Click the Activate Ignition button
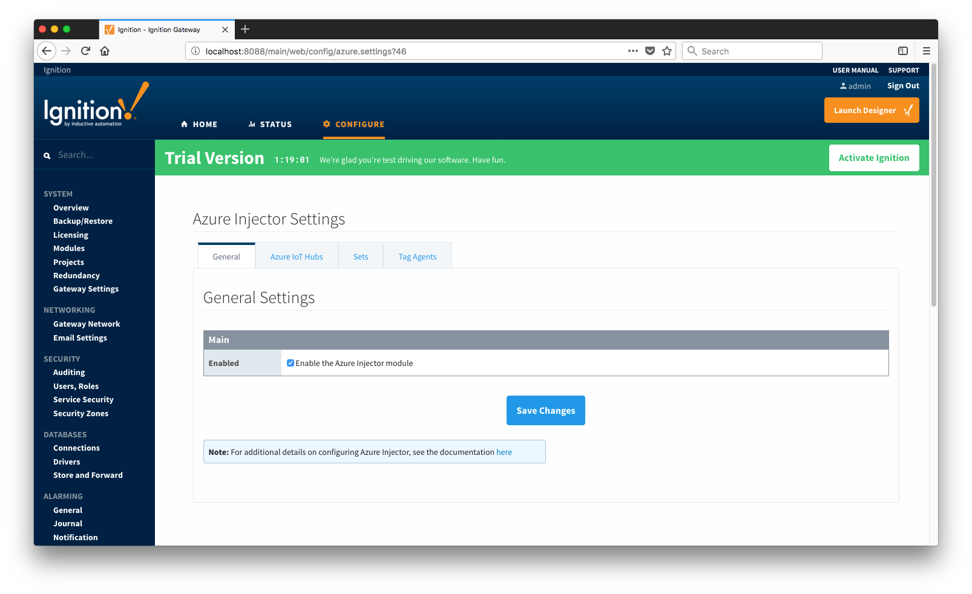Screen dimensions: 972x594 [873, 158]
